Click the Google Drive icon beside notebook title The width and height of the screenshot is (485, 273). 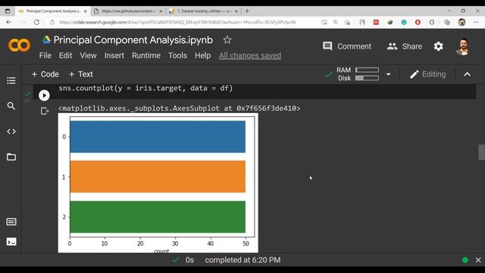46,40
